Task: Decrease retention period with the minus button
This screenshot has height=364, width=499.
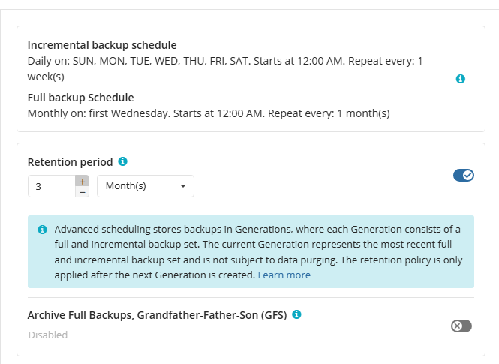Action: (x=82, y=191)
